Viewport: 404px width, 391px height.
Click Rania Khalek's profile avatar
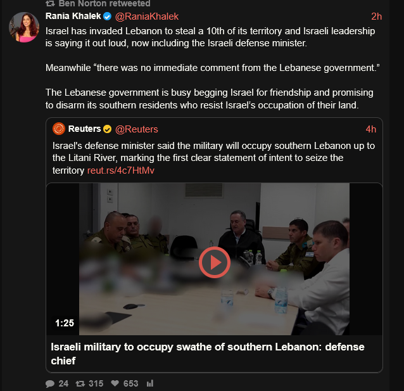pos(25,27)
